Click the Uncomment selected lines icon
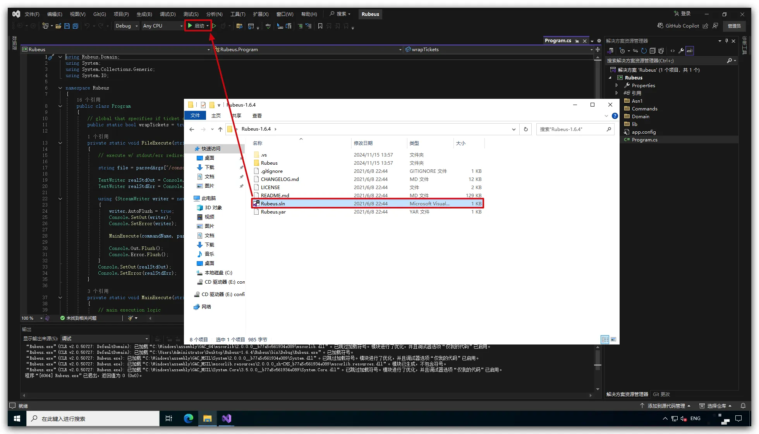This screenshot has width=759, height=434. click(309, 26)
